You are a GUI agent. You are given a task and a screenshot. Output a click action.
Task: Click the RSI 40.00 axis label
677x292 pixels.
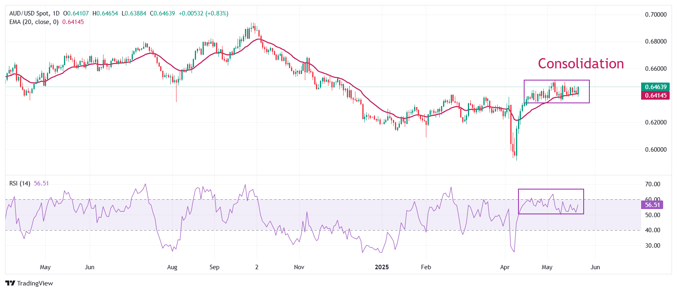653,230
